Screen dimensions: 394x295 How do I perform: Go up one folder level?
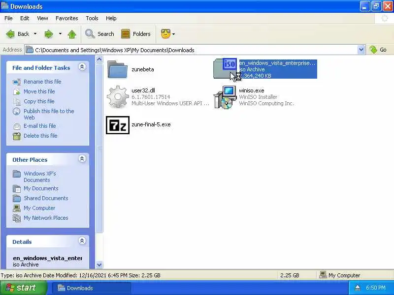72,34
